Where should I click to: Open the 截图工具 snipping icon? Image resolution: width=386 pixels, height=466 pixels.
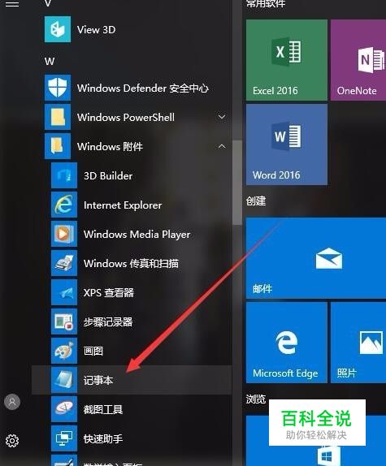coord(64,409)
